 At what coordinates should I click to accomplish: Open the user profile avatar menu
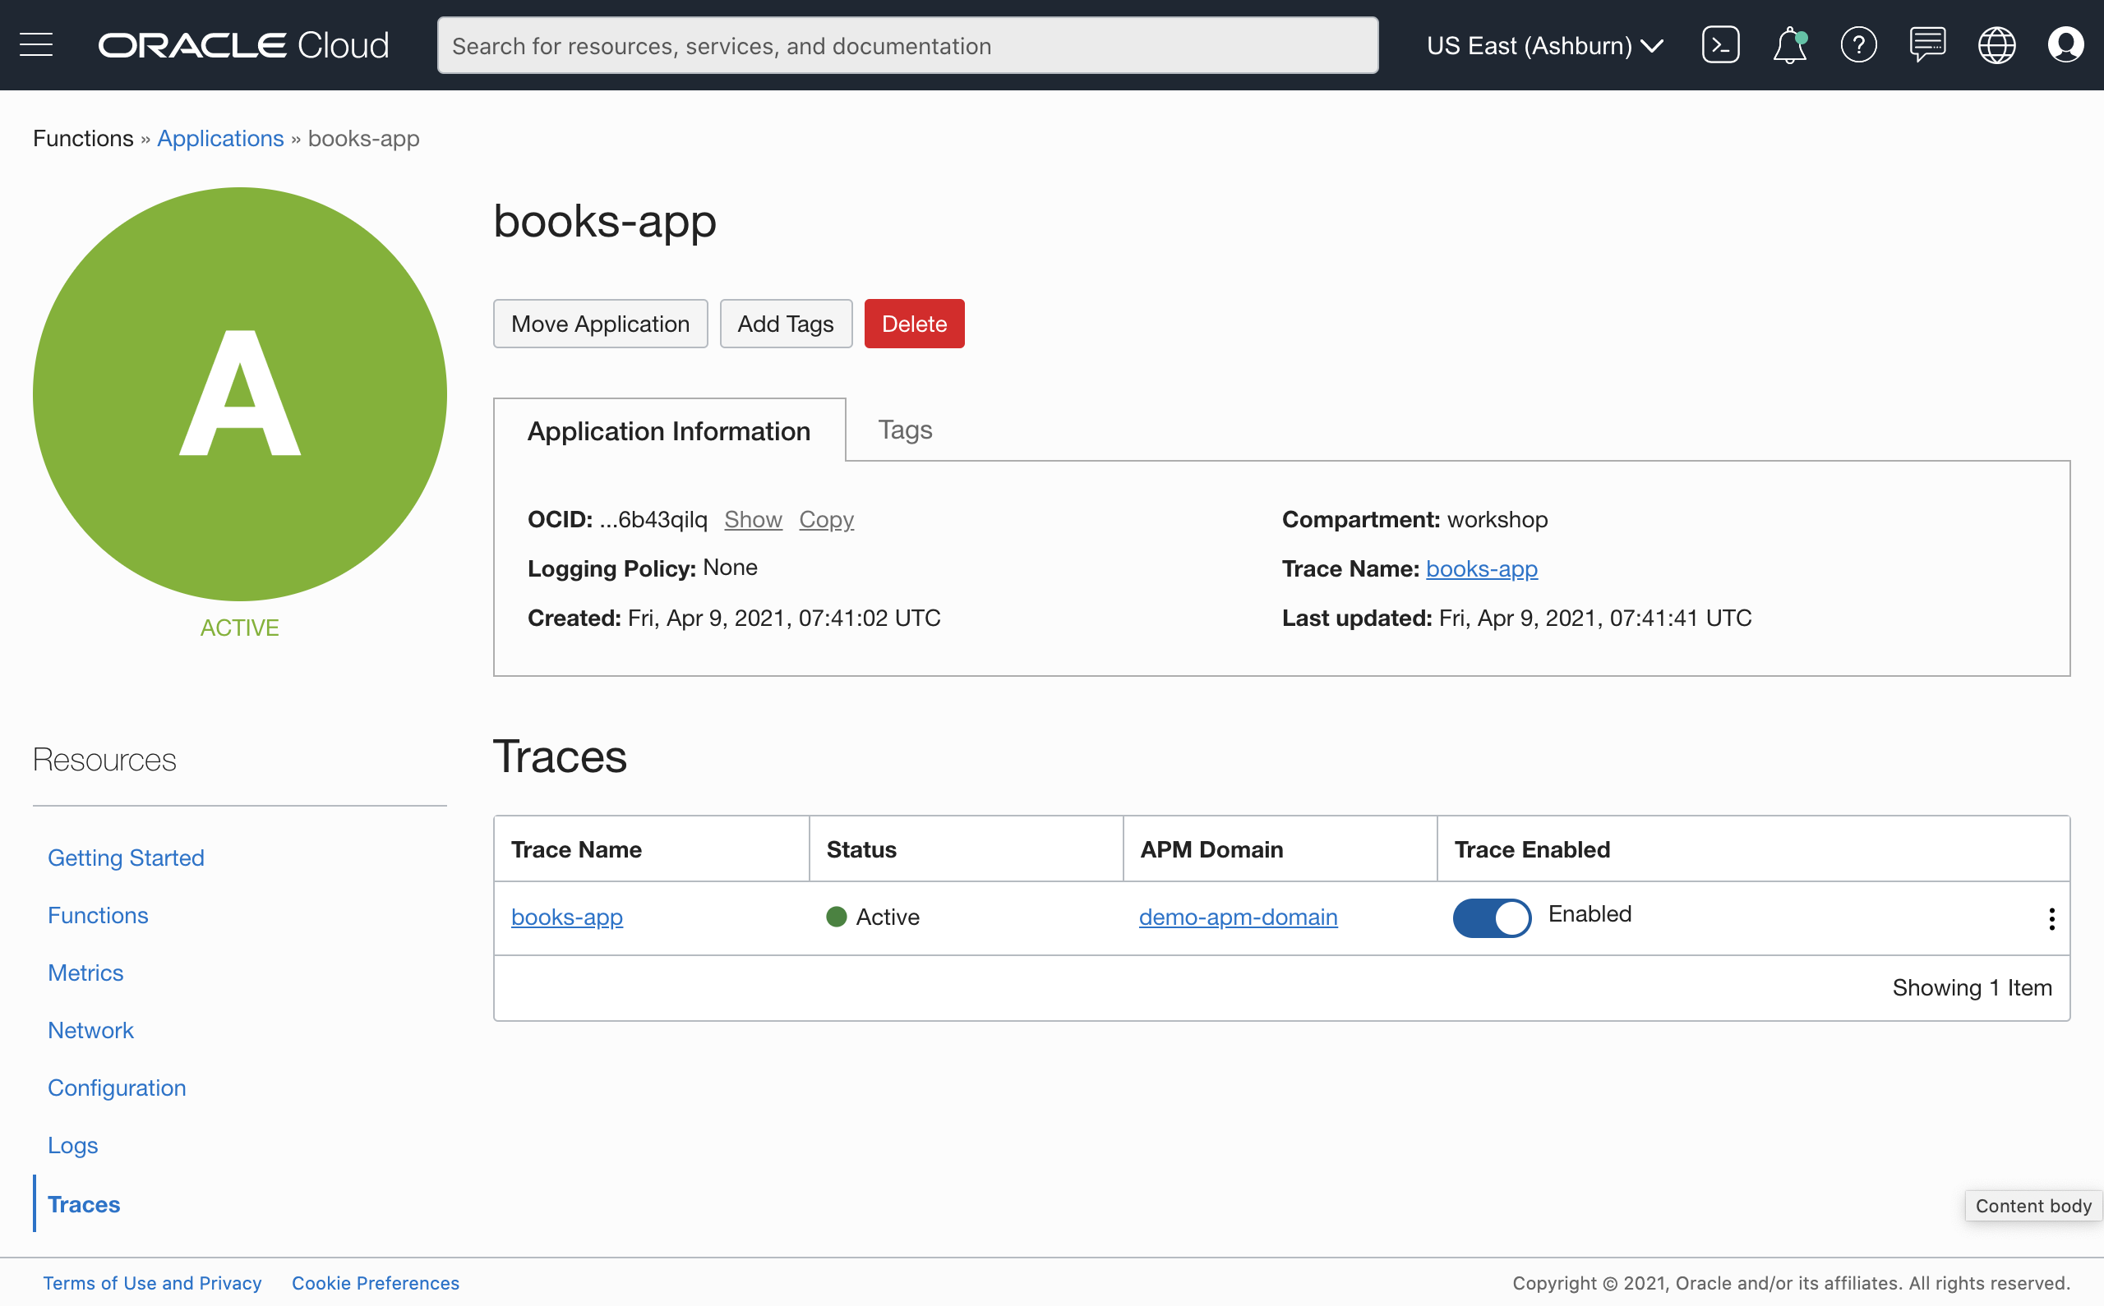click(x=2066, y=45)
